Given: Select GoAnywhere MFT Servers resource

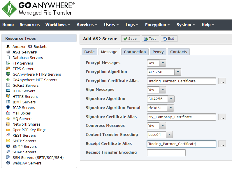Looking at the screenshot, I should click(35, 80).
